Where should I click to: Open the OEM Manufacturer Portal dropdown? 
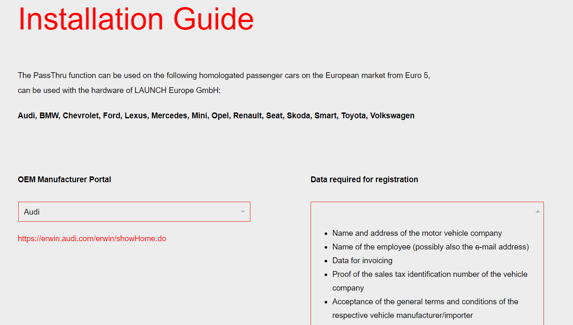(x=134, y=212)
